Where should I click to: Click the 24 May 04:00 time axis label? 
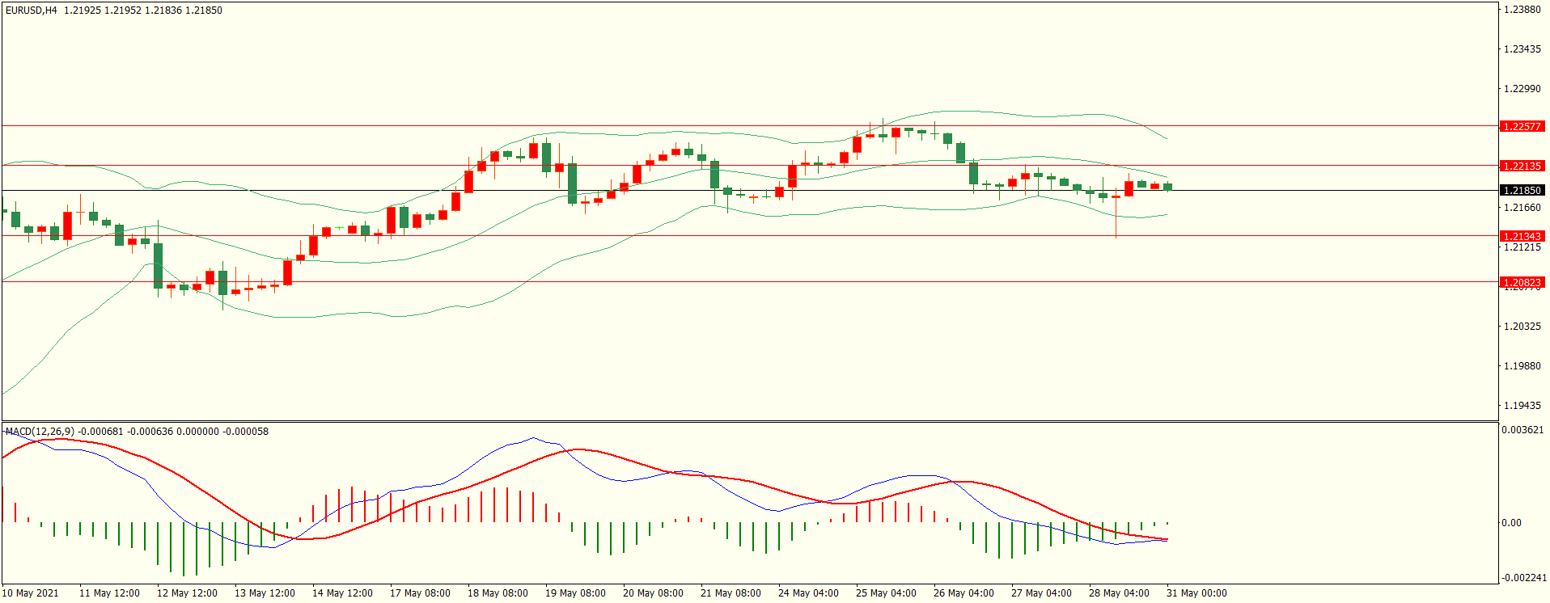pyautogui.click(x=808, y=592)
